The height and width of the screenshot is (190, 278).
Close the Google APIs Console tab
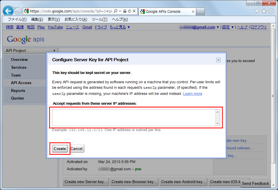193,12
